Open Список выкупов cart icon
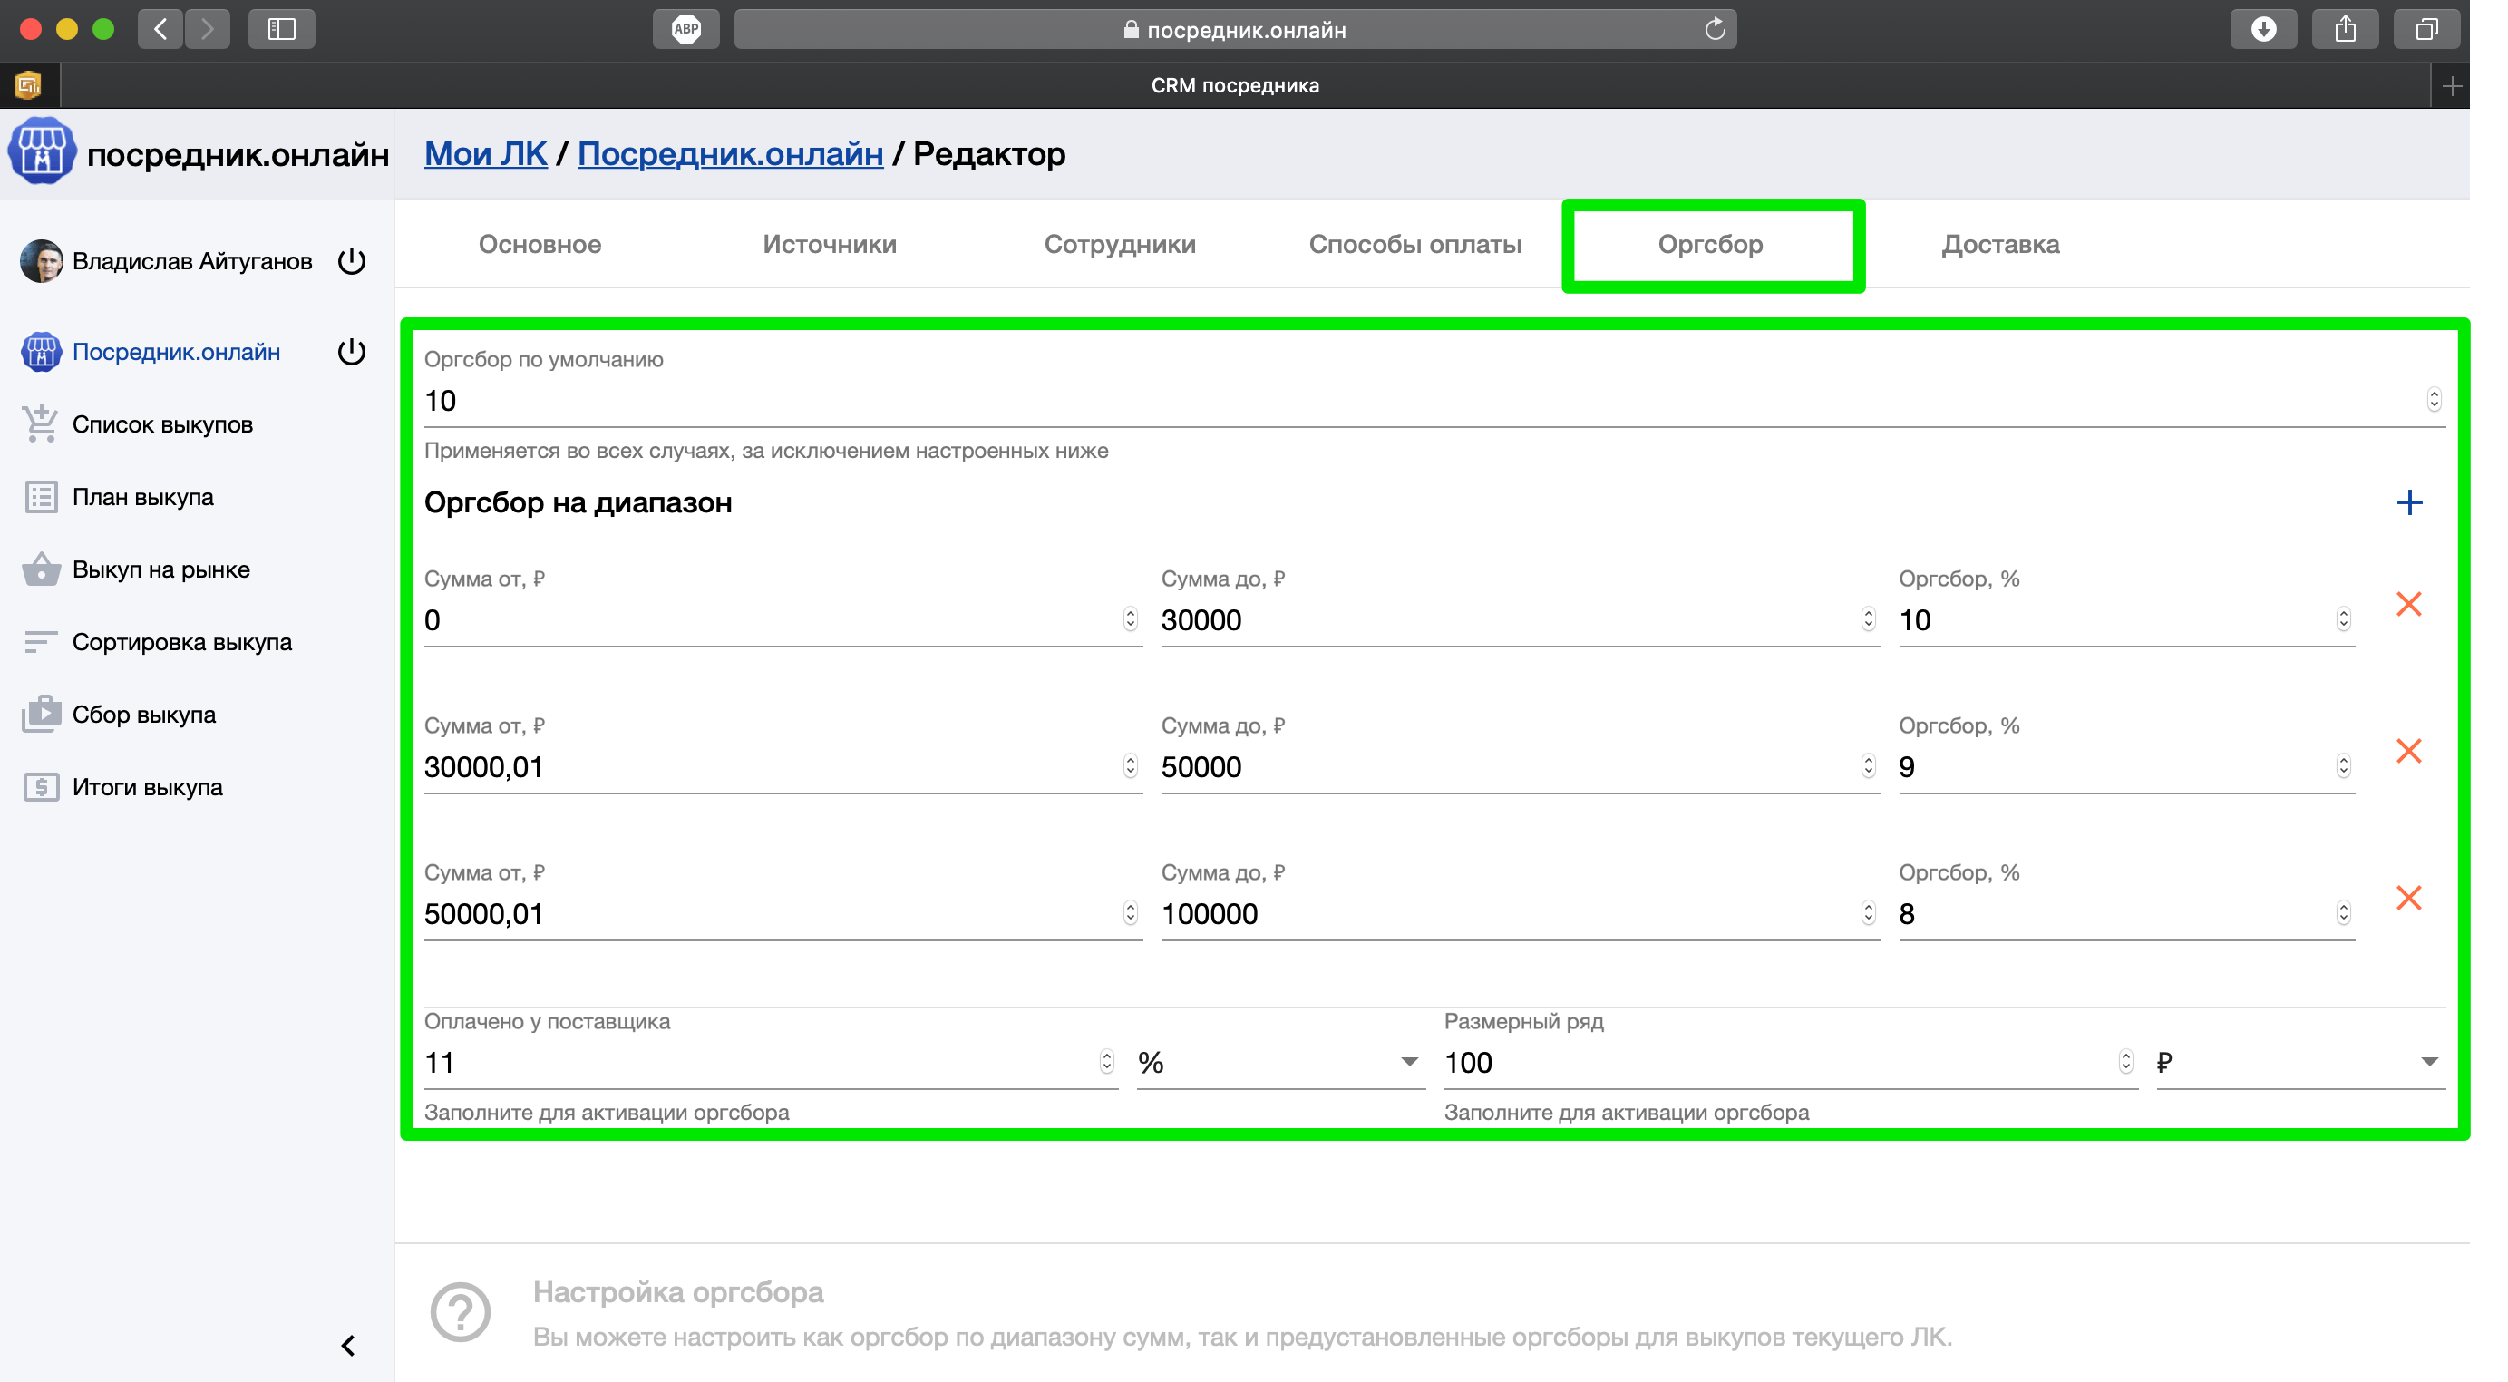This screenshot has width=2508, height=1382. click(x=41, y=424)
